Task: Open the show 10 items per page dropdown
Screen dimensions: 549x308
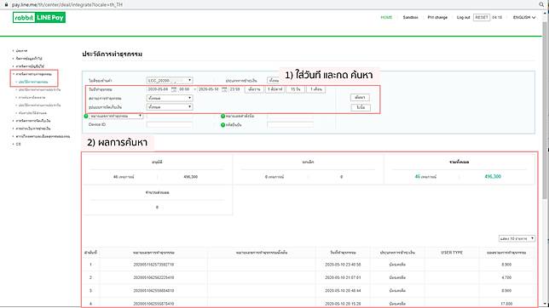Action: (x=517, y=238)
